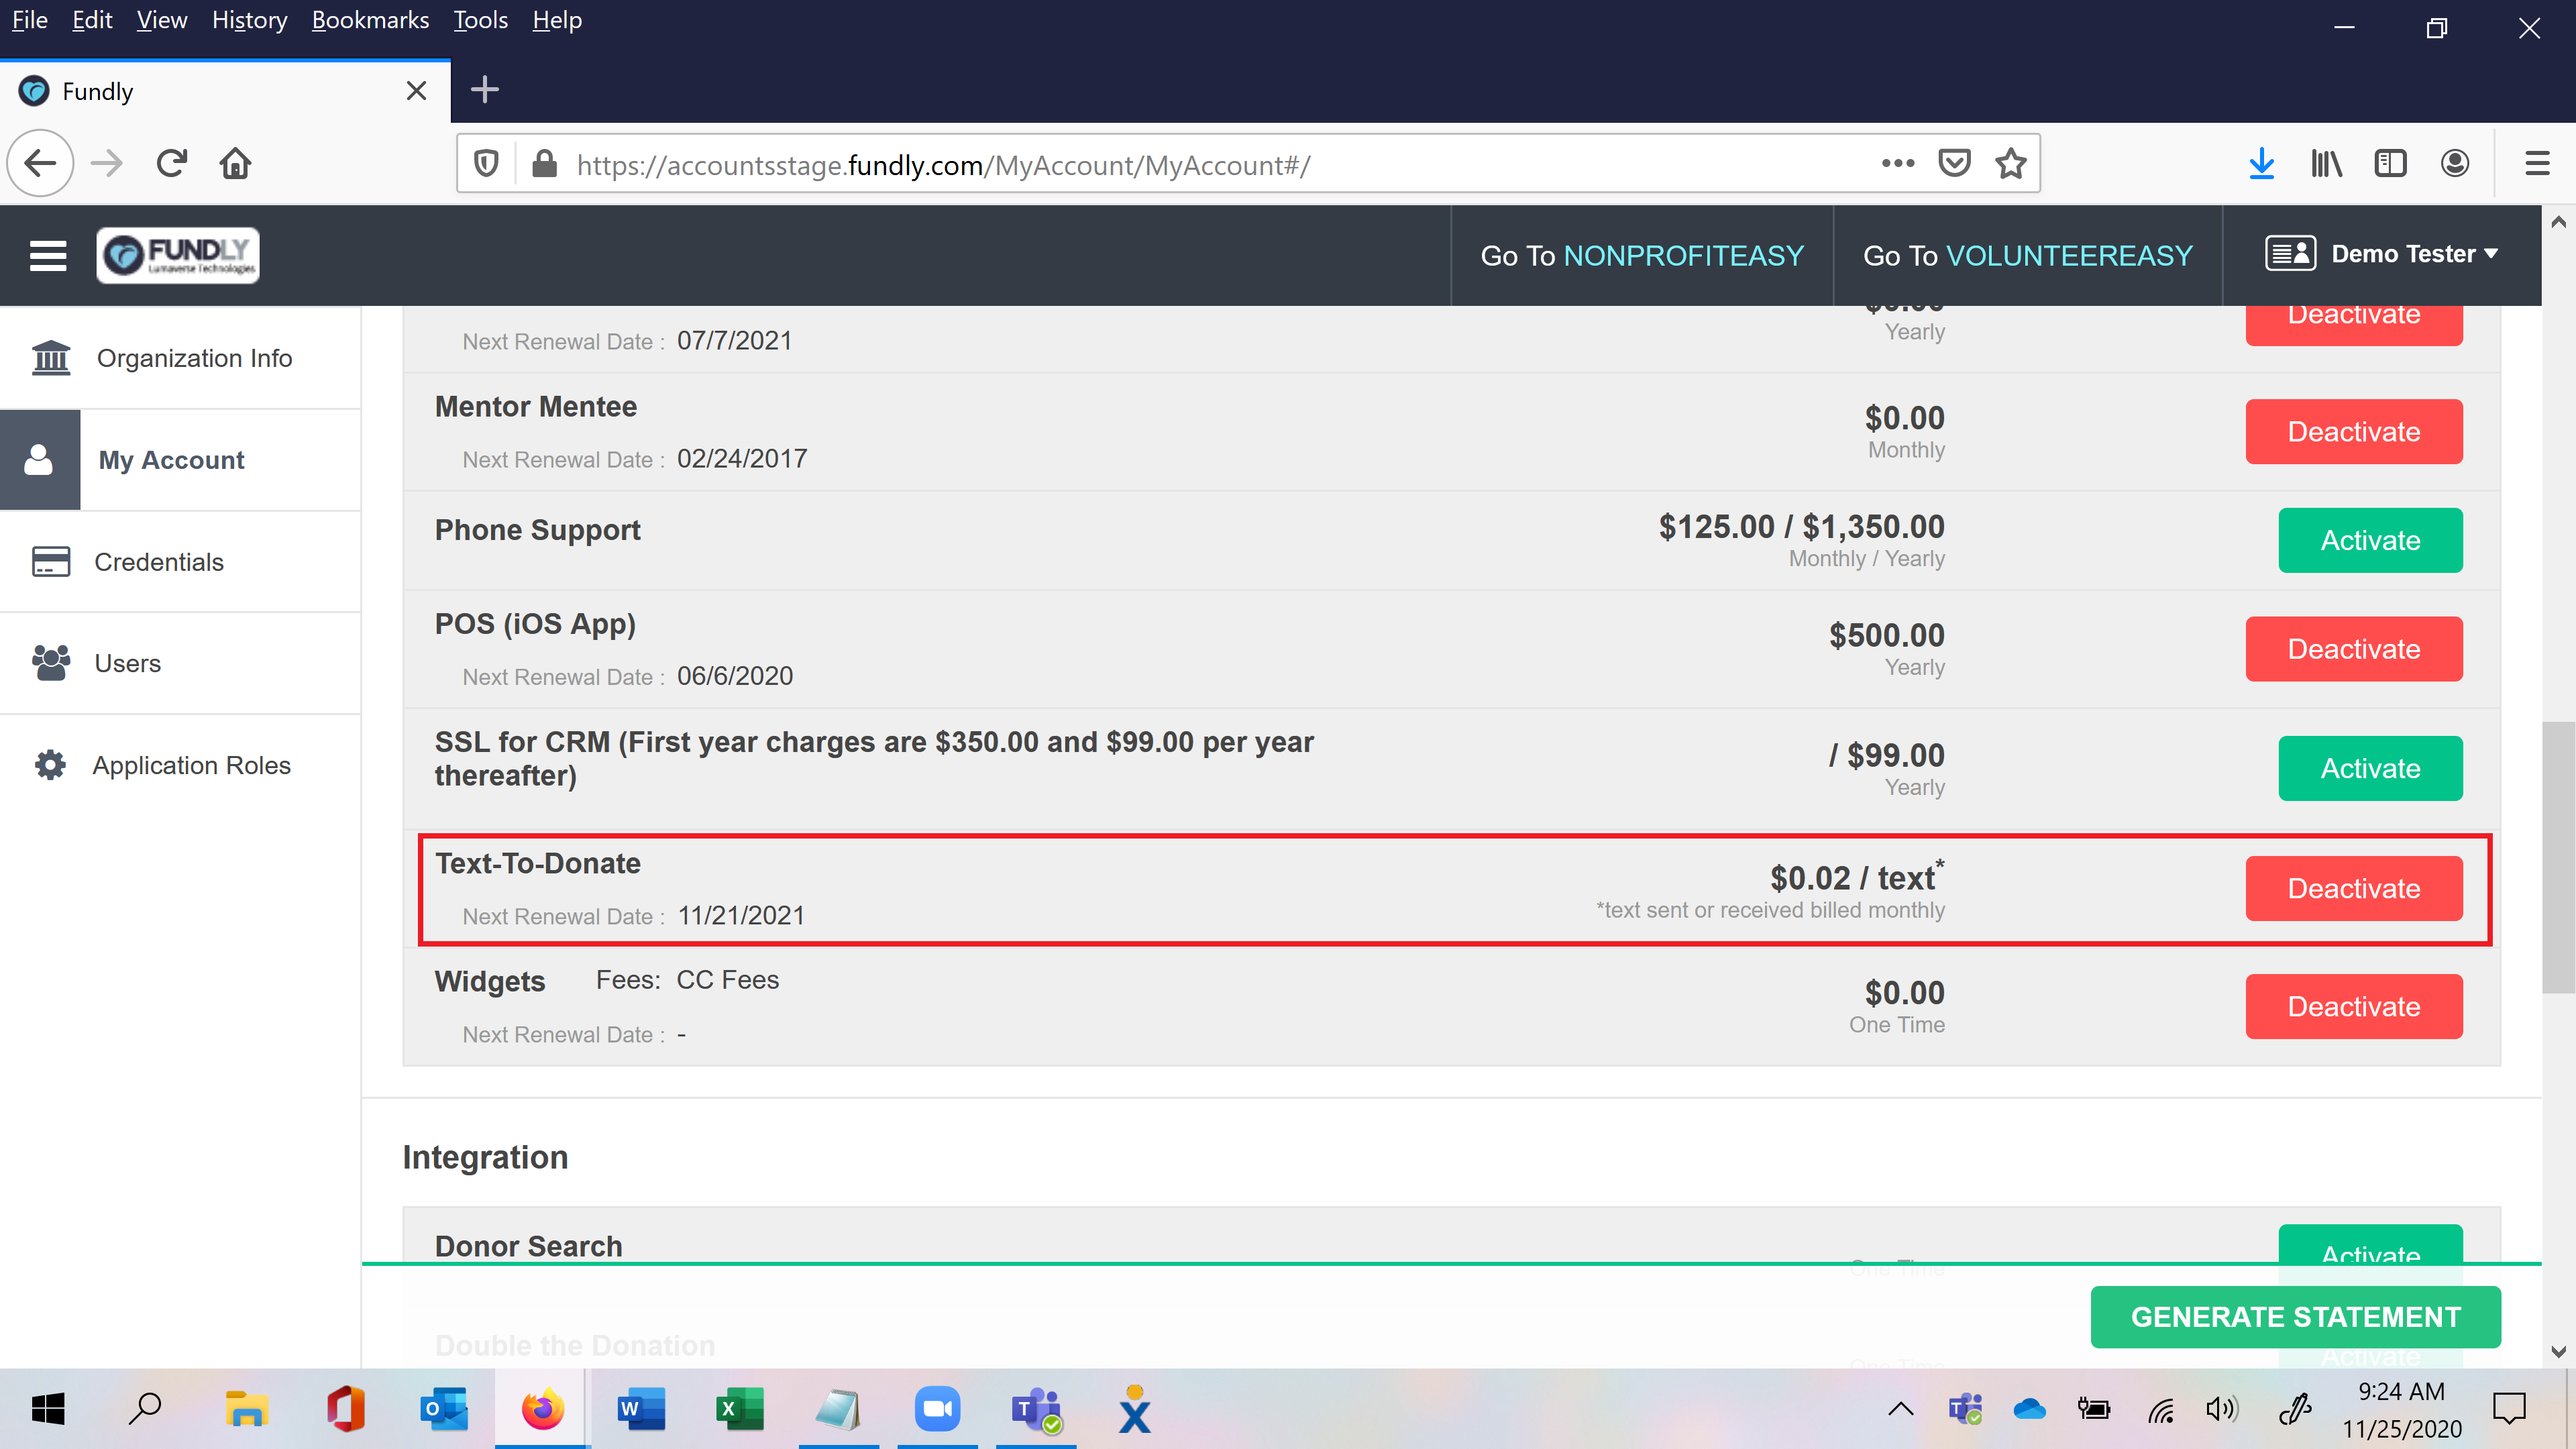The width and height of the screenshot is (2576, 1449).
Task: Deactivate the Mentor Mentee module
Action: point(2354,431)
